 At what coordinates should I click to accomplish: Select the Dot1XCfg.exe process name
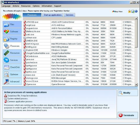(x=33, y=44)
